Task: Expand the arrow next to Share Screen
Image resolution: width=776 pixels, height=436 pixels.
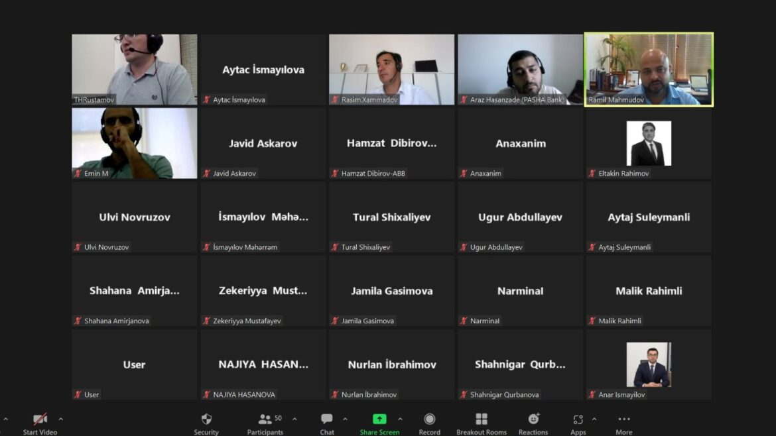Action: coord(400,419)
